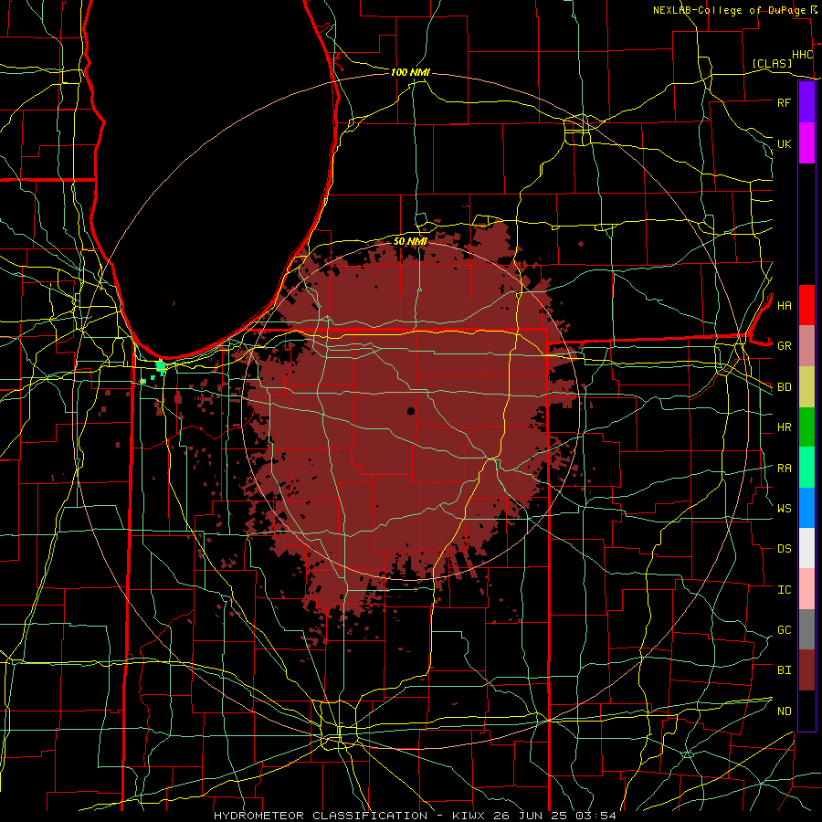Viewport: 822px width, 822px height.
Task: Select the white DS dry snow swatch
Action: [806, 548]
